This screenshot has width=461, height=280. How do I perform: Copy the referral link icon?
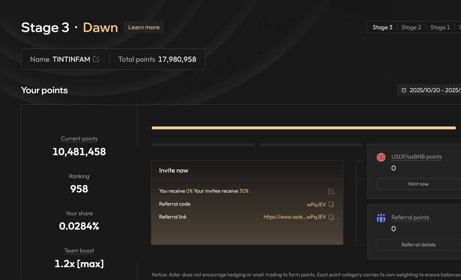331,217
